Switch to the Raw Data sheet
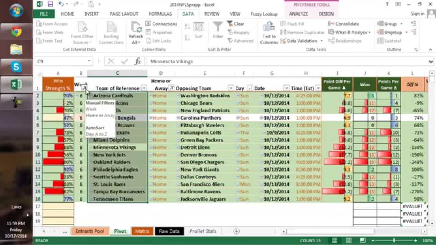436x245 pixels. [x=169, y=231]
